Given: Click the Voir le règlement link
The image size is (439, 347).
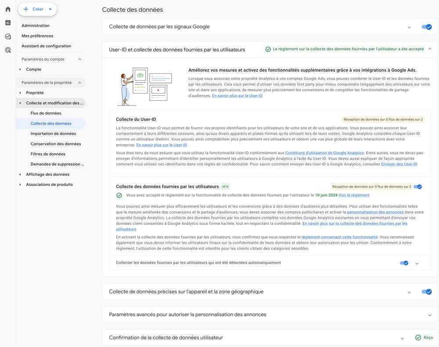Looking at the screenshot, I should coord(354,195).
